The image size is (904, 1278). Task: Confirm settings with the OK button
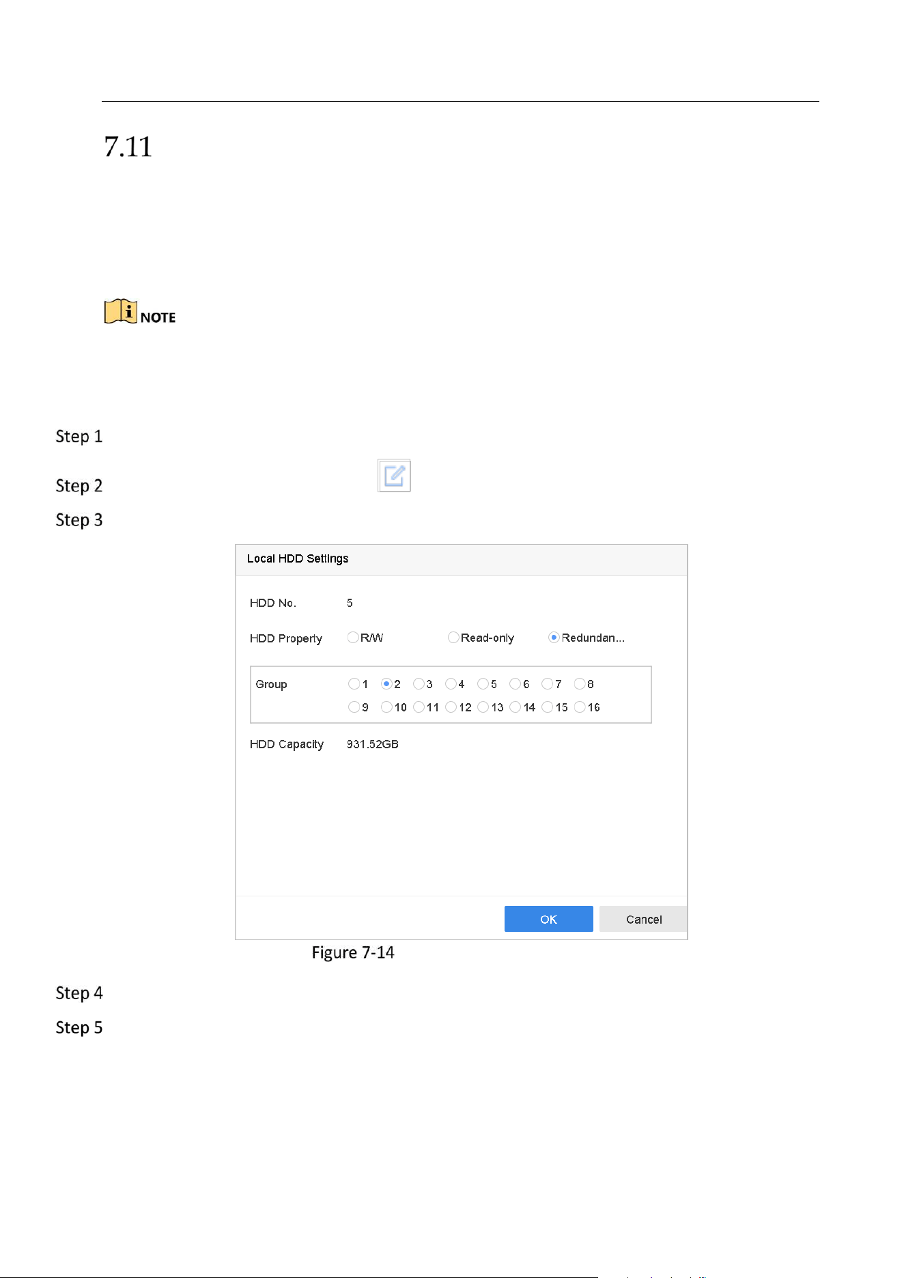(x=548, y=919)
